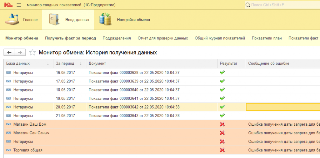Open Показатели план

click(267, 38)
